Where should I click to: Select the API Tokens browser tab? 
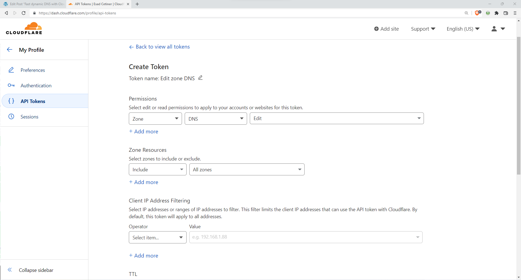coord(99,4)
